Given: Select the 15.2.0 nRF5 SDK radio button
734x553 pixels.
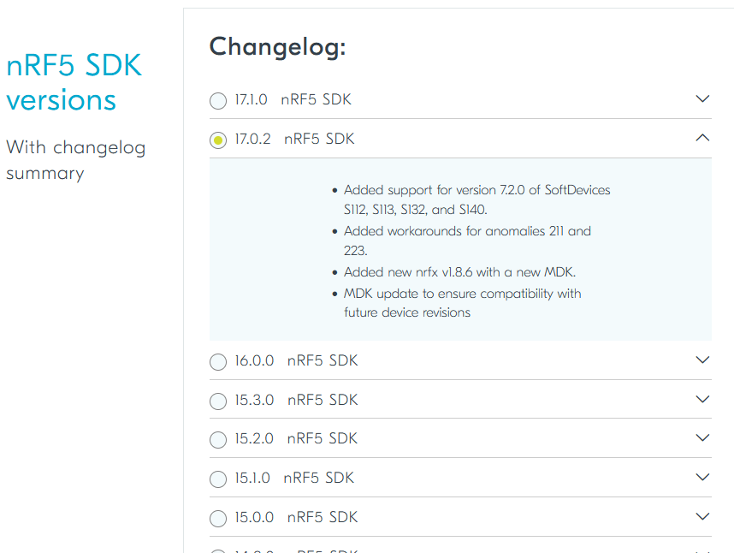Looking at the screenshot, I should [218, 440].
